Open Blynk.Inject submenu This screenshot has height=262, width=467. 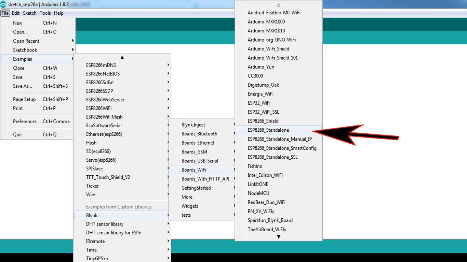[202, 125]
